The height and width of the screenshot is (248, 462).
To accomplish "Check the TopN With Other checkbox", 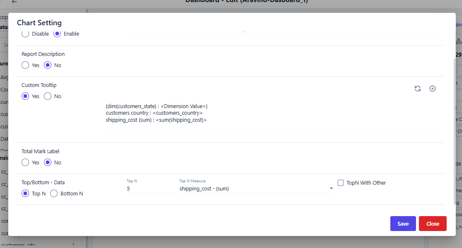I will point(341,183).
